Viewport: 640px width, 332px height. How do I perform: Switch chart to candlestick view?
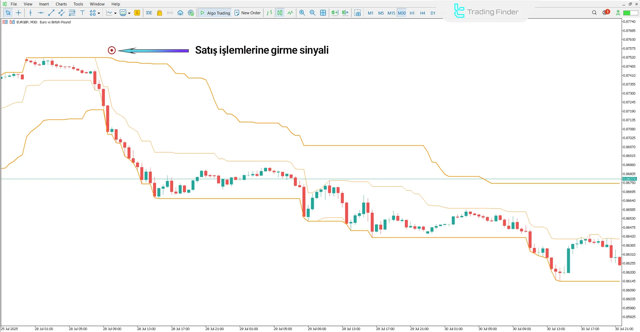click(x=280, y=13)
